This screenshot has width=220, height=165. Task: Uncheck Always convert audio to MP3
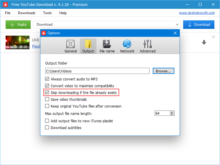47,79
